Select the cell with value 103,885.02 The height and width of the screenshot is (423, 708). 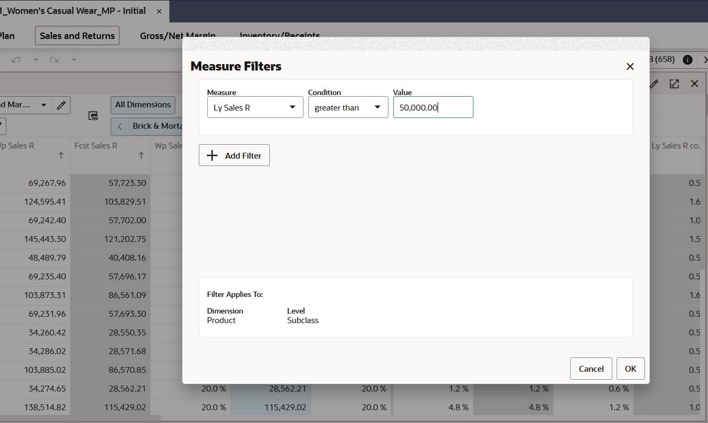point(35,370)
